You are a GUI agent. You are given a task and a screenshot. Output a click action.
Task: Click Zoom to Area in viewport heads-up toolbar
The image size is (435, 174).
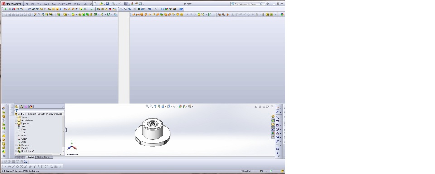click(x=151, y=106)
